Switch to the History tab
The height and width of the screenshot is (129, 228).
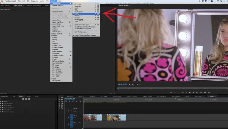pos(37,96)
